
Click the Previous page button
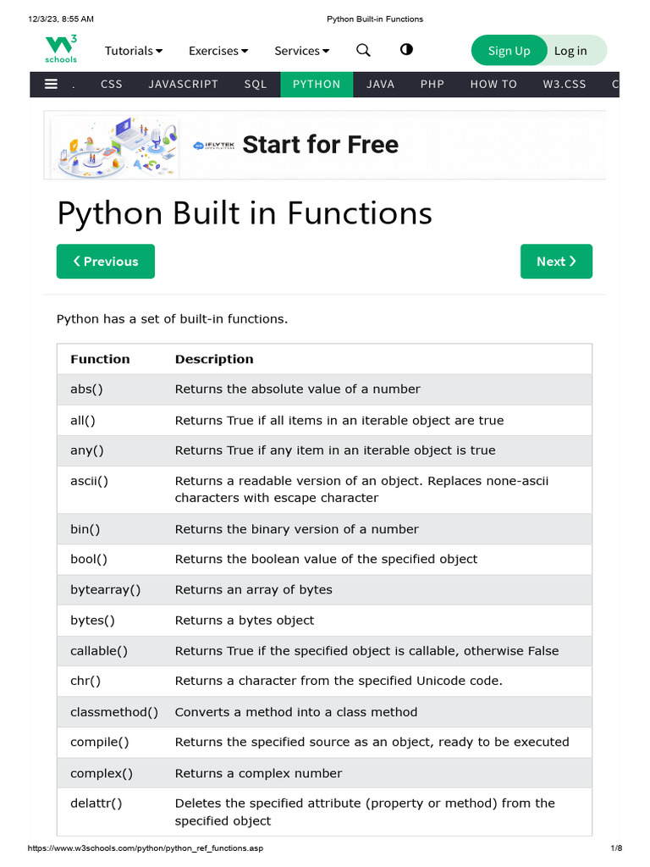coord(106,261)
